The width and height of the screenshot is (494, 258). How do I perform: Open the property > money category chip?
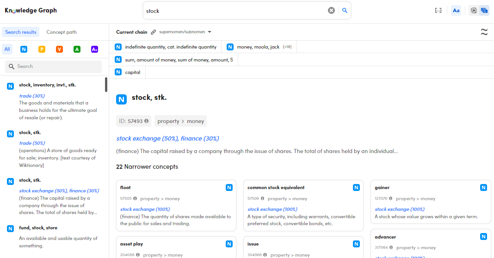(x=180, y=121)
